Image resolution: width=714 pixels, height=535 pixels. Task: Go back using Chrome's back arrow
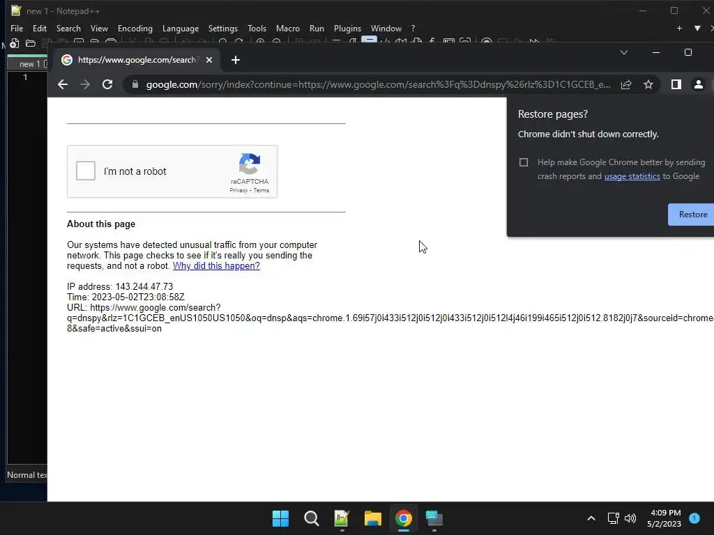pyautogui.click(x=63, y=84)
